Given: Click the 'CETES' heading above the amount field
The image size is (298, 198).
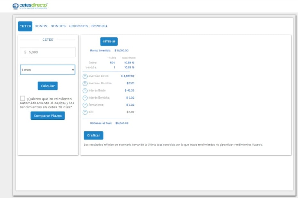Looking at the screenshot, I should click(48, 40).
